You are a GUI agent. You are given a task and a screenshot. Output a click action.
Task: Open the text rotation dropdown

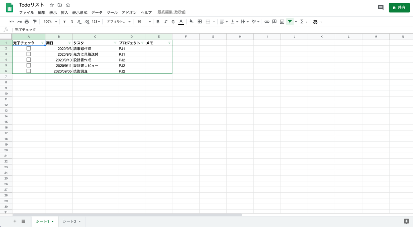tap(255, 22)
